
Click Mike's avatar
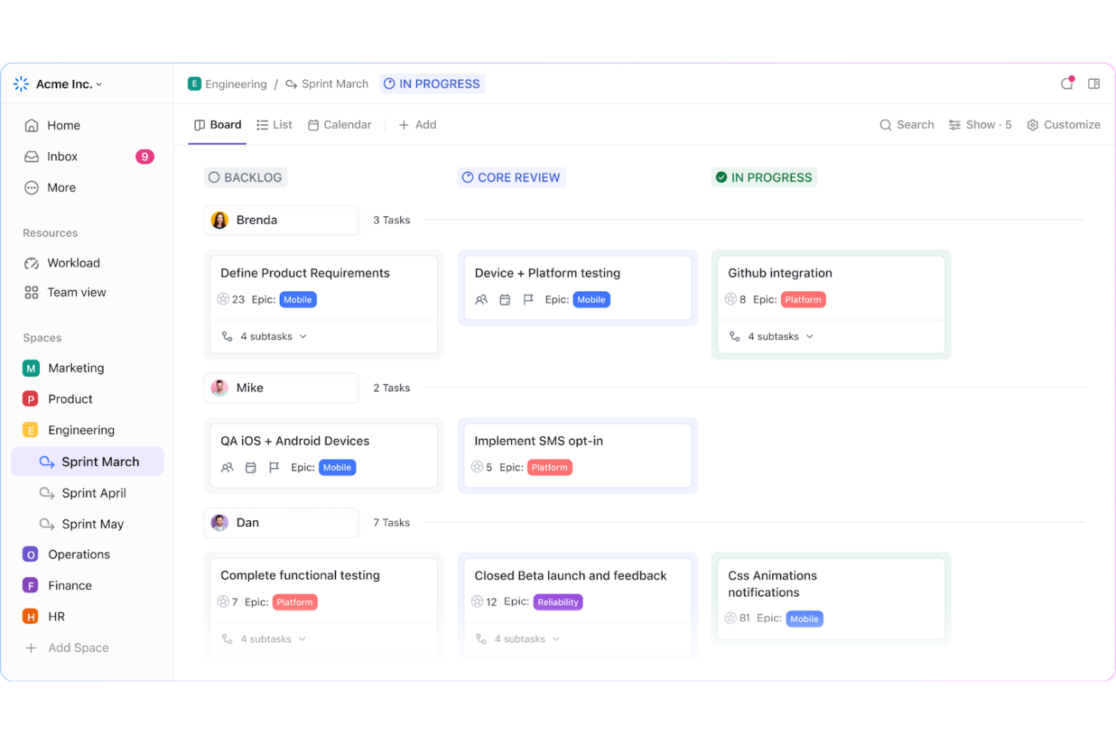pyautogui.click(x=219, y=388)
